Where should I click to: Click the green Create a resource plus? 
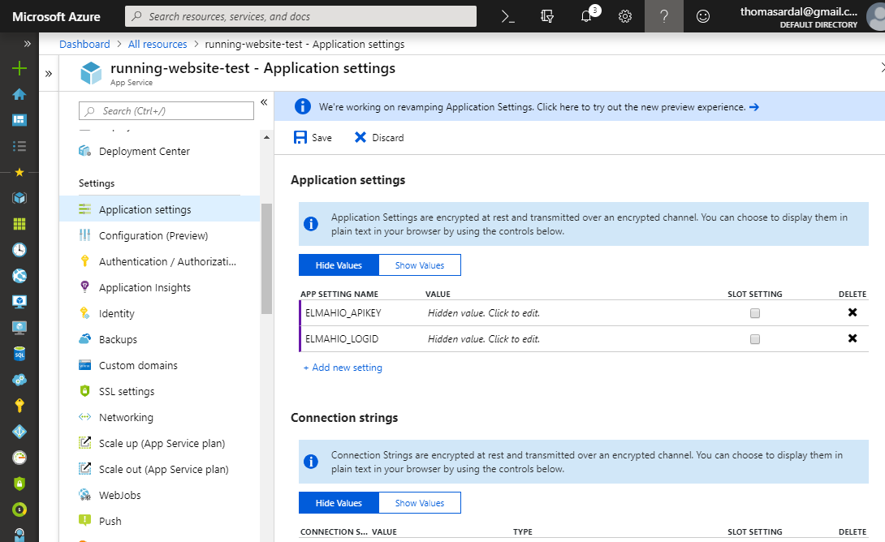pos(19,68)
